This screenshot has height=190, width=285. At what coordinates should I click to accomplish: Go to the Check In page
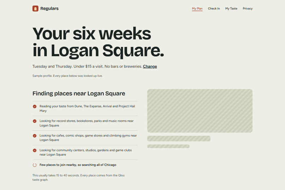214,8
